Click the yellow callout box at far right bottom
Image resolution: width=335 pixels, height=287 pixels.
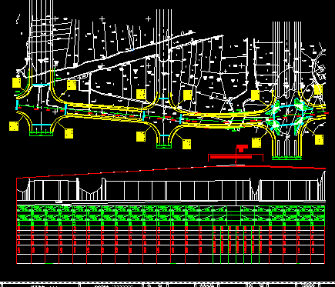click(319, 139)
